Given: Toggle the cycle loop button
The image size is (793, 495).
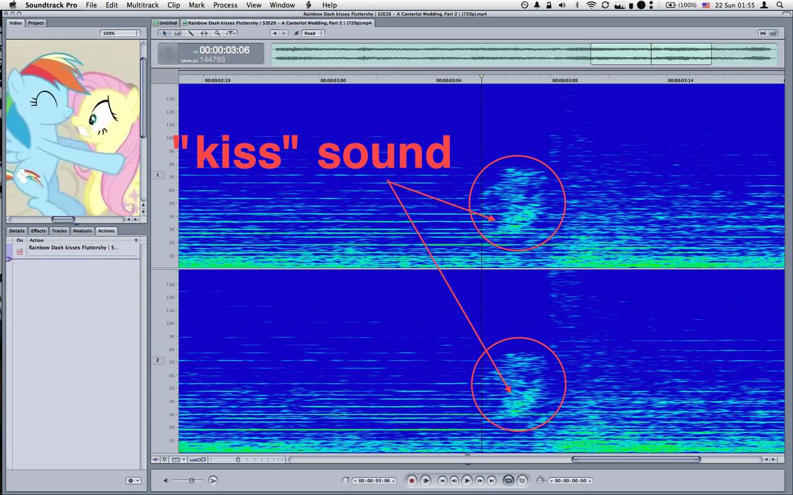Looking at the screenshot, I should pyautogui.click(x=509, y=480).
